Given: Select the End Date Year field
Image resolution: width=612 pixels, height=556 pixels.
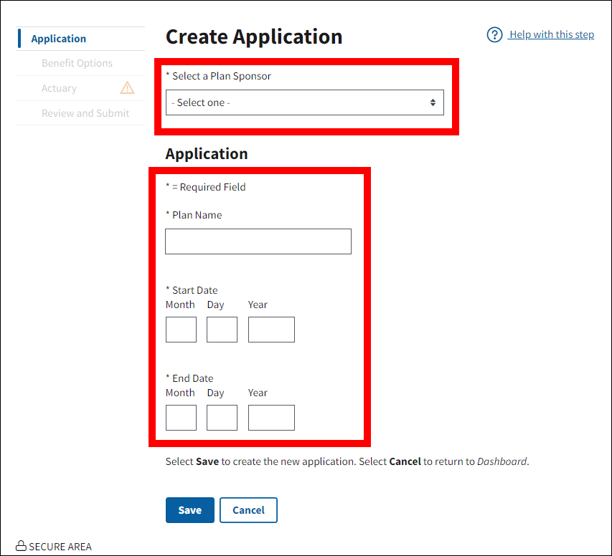Looking at the screenshot, I should click(271, 418).
